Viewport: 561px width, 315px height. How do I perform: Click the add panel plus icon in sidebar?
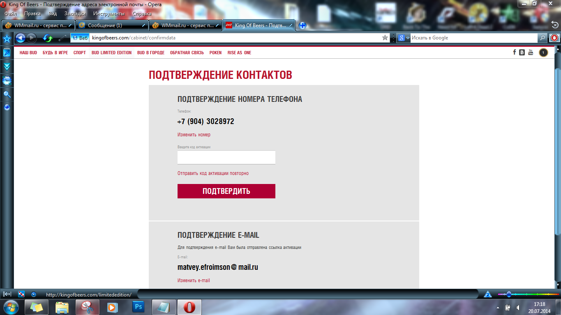(x=7, y=107)
